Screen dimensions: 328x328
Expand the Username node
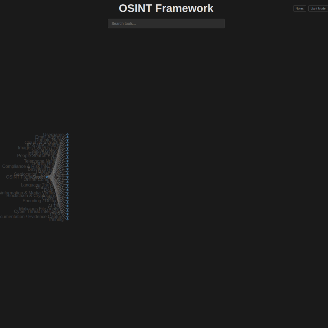[67, 134]
